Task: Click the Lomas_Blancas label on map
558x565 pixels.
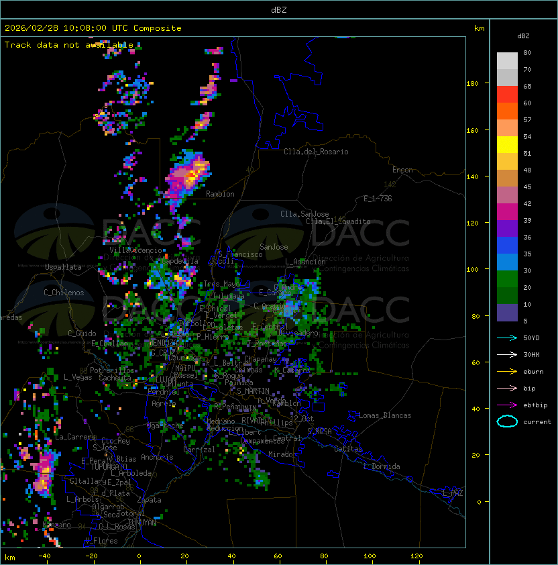Action: click(385, 415)
